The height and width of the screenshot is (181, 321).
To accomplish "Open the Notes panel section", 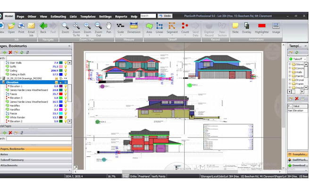I will [36, 155].
